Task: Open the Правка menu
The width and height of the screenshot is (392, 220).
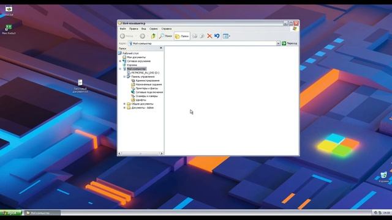Action: click(x=134, y=29)
